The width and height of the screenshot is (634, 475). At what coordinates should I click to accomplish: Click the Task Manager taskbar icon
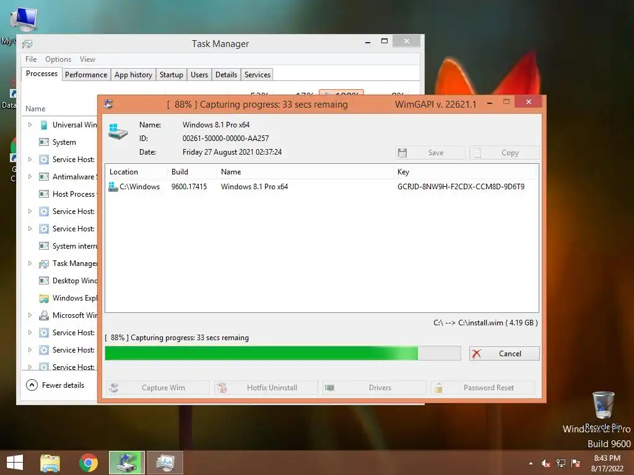point(165,463)
